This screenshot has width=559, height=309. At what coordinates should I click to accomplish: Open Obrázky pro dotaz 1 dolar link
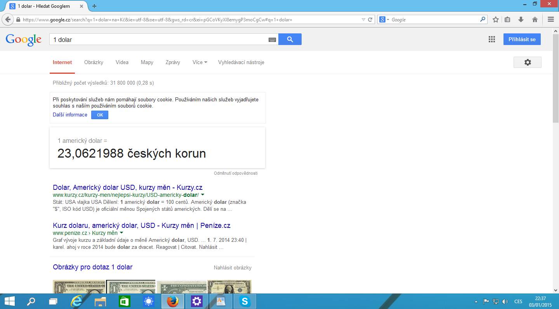93,267
